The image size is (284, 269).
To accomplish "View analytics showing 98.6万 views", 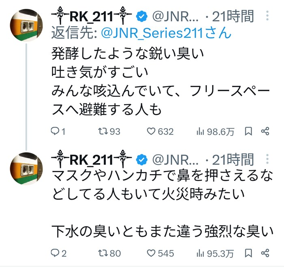I will click(x=200, y=131).
